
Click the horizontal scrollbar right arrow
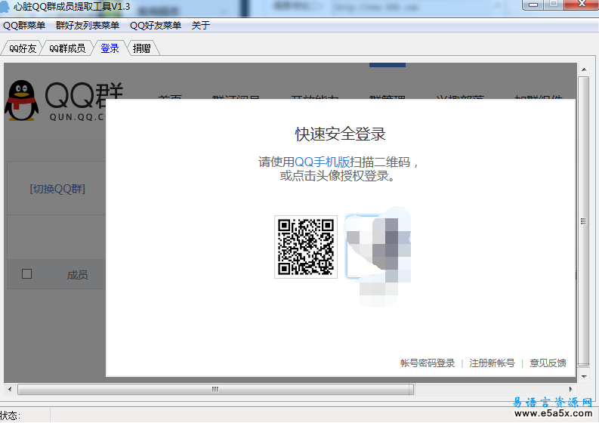coord(571,389)
